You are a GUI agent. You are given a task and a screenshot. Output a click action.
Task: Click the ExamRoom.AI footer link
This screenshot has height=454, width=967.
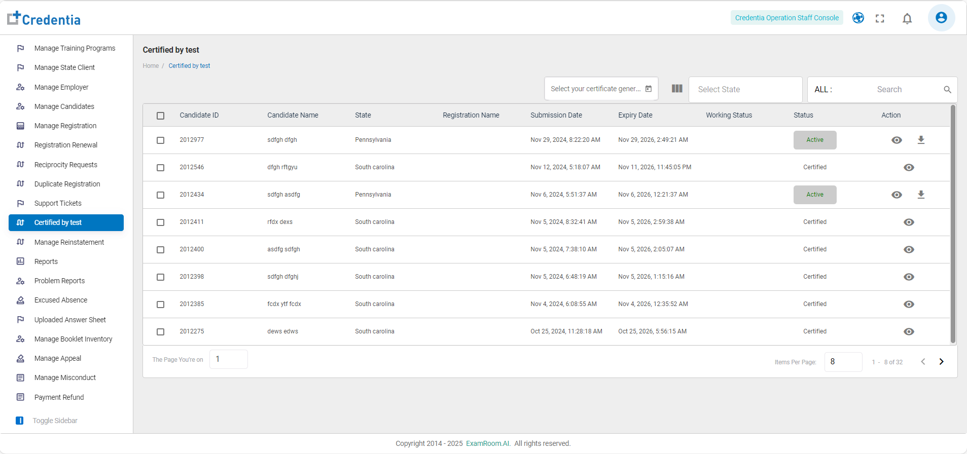[x=488, y=443]
